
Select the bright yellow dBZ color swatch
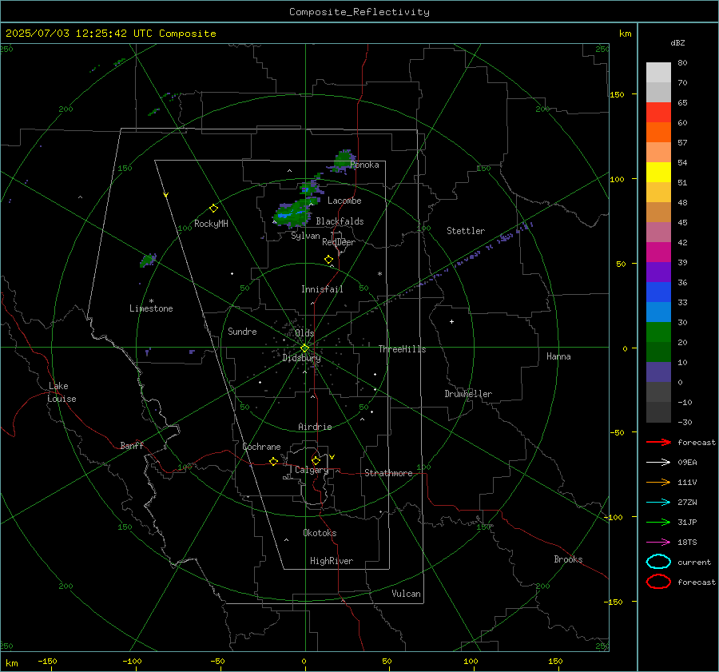pyautogui.click(x=658, y=173)
